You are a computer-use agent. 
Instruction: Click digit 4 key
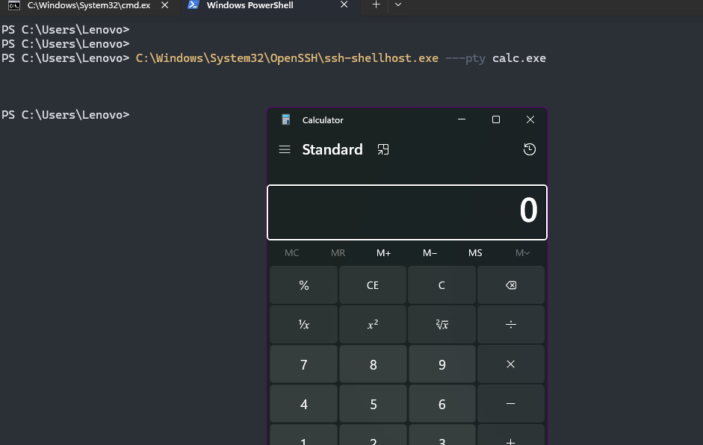pyautogui.click(x=303, y=404)
